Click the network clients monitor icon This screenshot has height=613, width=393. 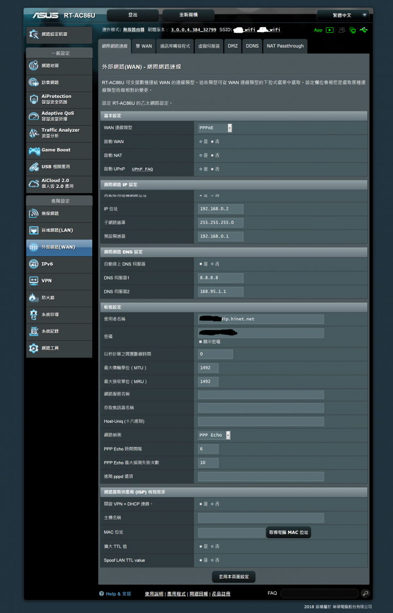tap(353, 30)
